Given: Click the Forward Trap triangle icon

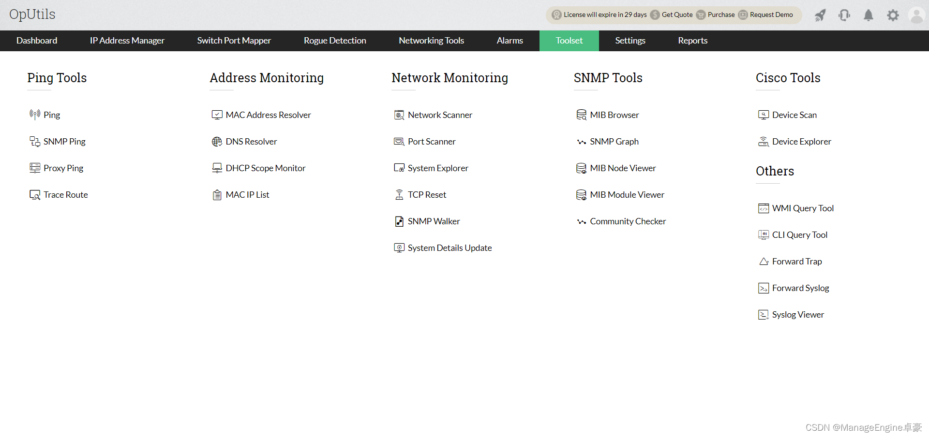Looking at the screenshot, I should pyautogui.click(x=764, y=261).
